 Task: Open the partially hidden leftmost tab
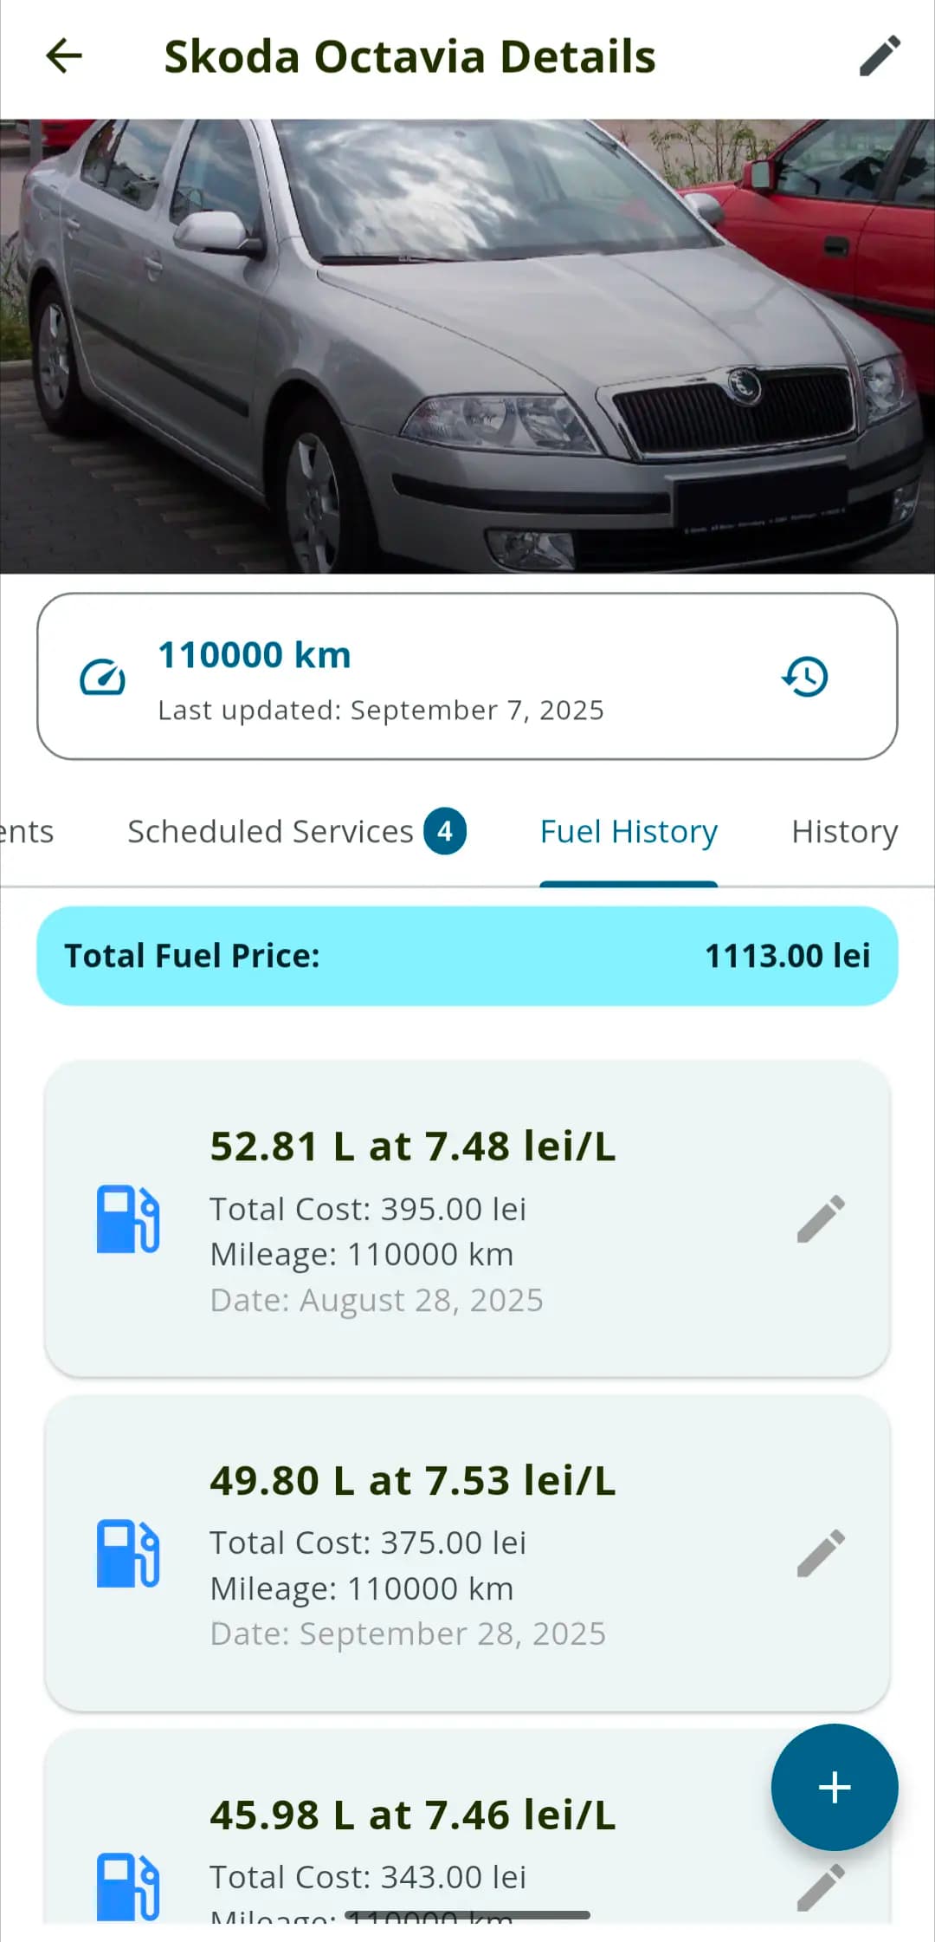[26, 831]
